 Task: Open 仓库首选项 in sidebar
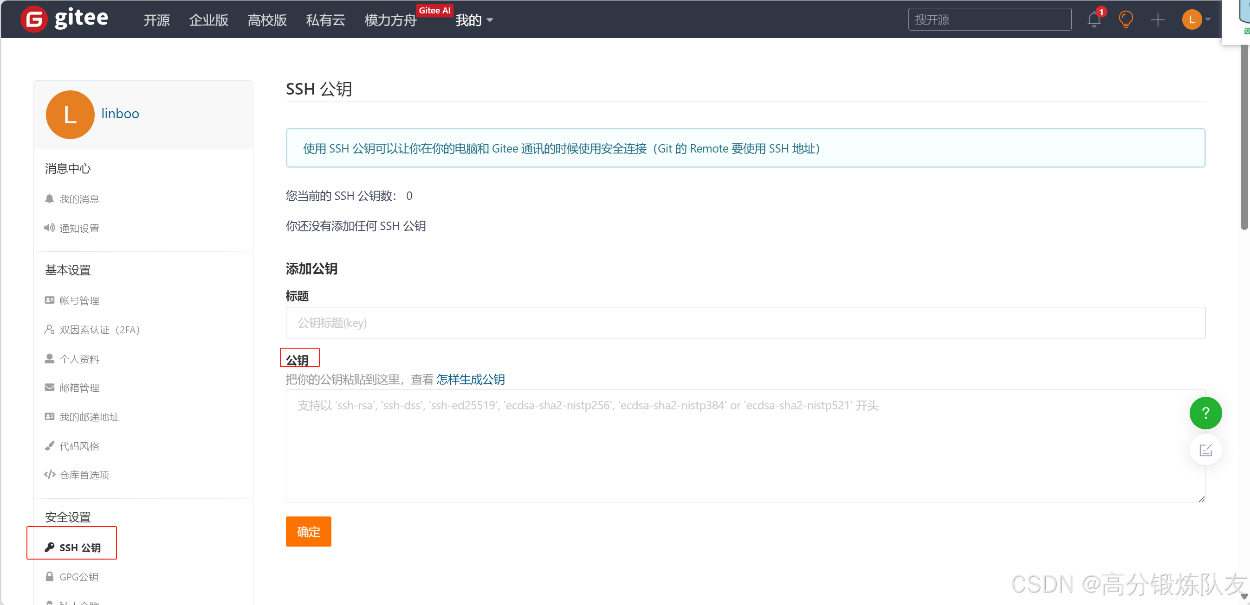tap(84, 475)
